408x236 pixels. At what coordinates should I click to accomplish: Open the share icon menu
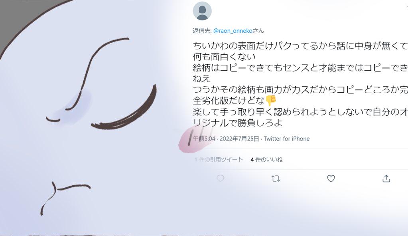tap(386, 178)
